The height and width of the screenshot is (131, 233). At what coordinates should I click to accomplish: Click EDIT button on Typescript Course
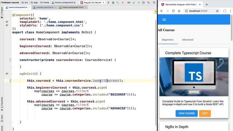205,114
